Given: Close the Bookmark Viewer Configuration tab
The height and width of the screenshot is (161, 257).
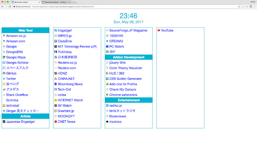Looking at the screenshot, I should [x=69, y=2].
